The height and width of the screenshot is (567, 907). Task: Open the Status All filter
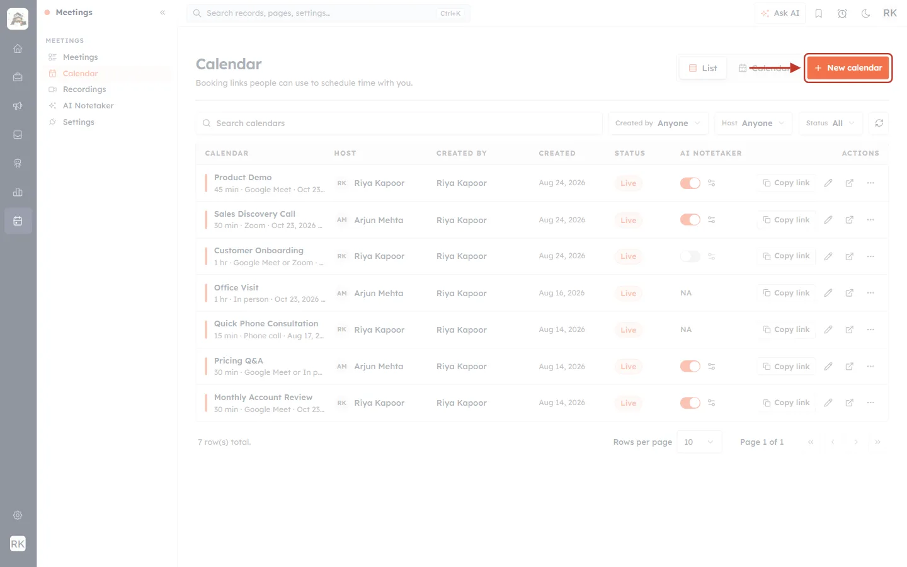[x=830, y=123]
